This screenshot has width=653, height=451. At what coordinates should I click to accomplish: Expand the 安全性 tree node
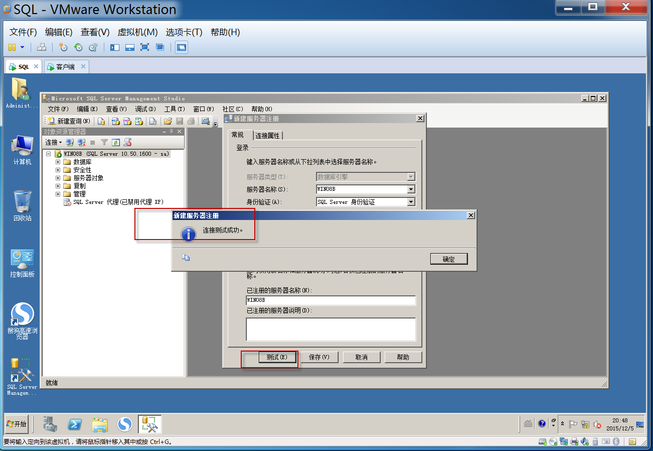[58, 170]
